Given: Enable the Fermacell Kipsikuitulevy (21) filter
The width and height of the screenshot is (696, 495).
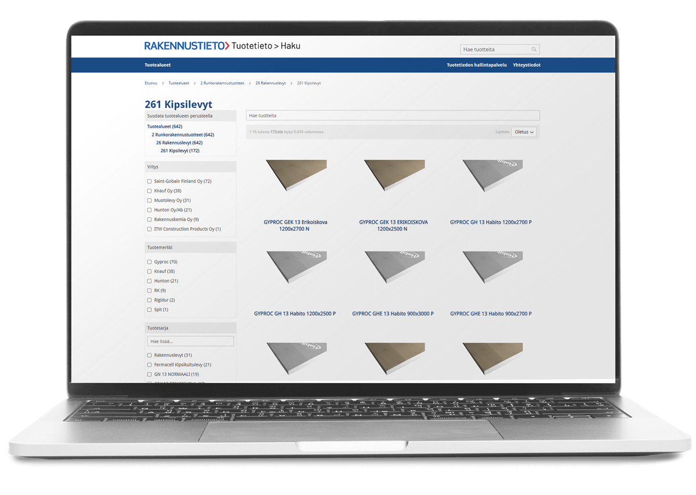Looking at the screenshot, I should pos(149,365).
